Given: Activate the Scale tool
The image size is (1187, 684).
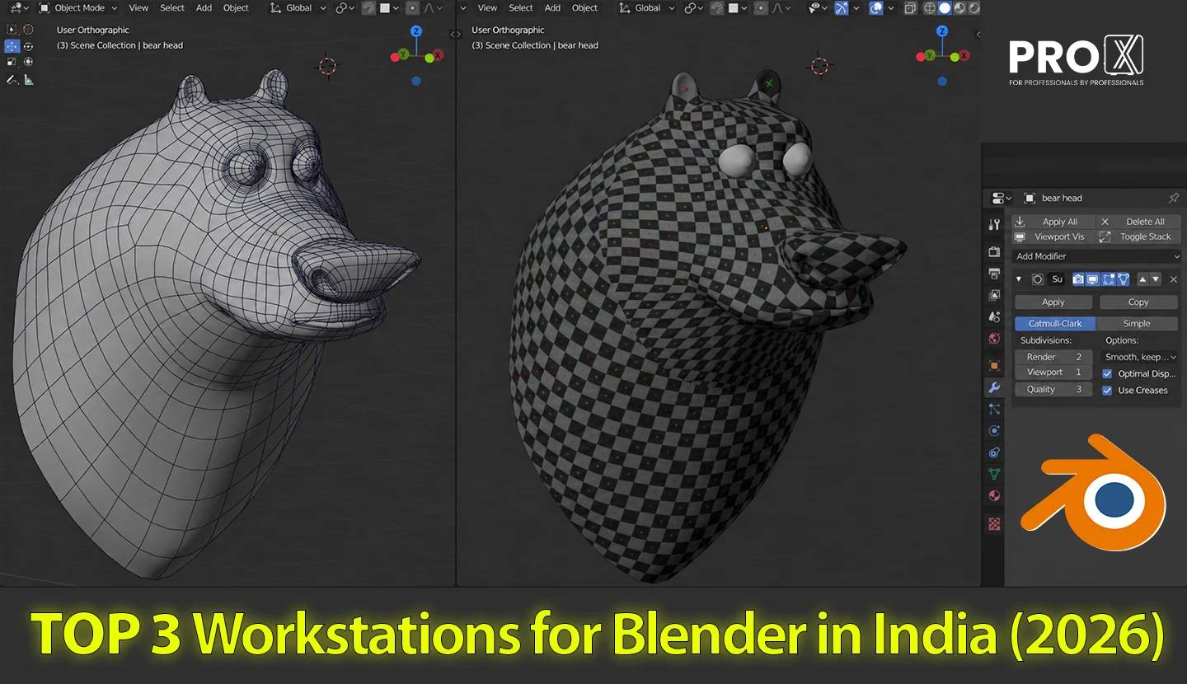Looking at the screenshot, I should pos(12,61).
